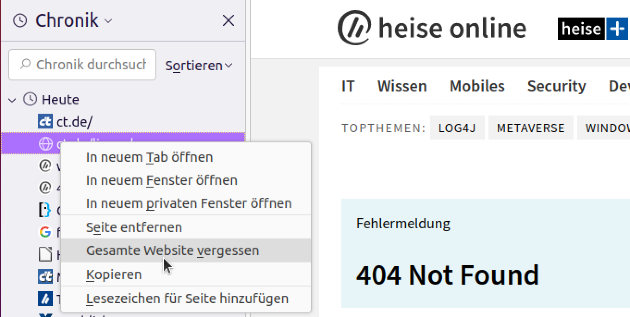The width and height of the screenshot is (630, 317).
Task: Choose 'Seite entfernen' from context menu
Action: (134, 227)
